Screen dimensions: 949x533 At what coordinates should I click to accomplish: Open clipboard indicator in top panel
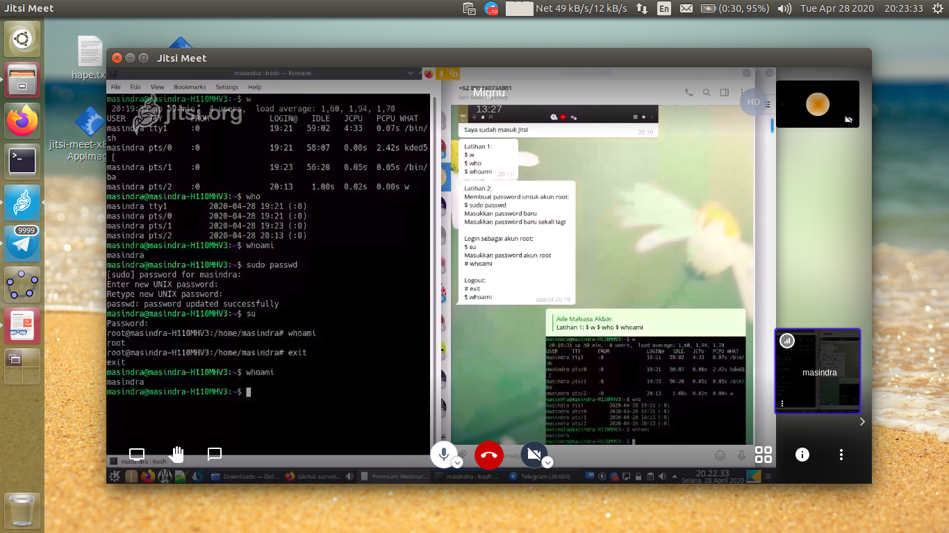[x=469, y=8]
